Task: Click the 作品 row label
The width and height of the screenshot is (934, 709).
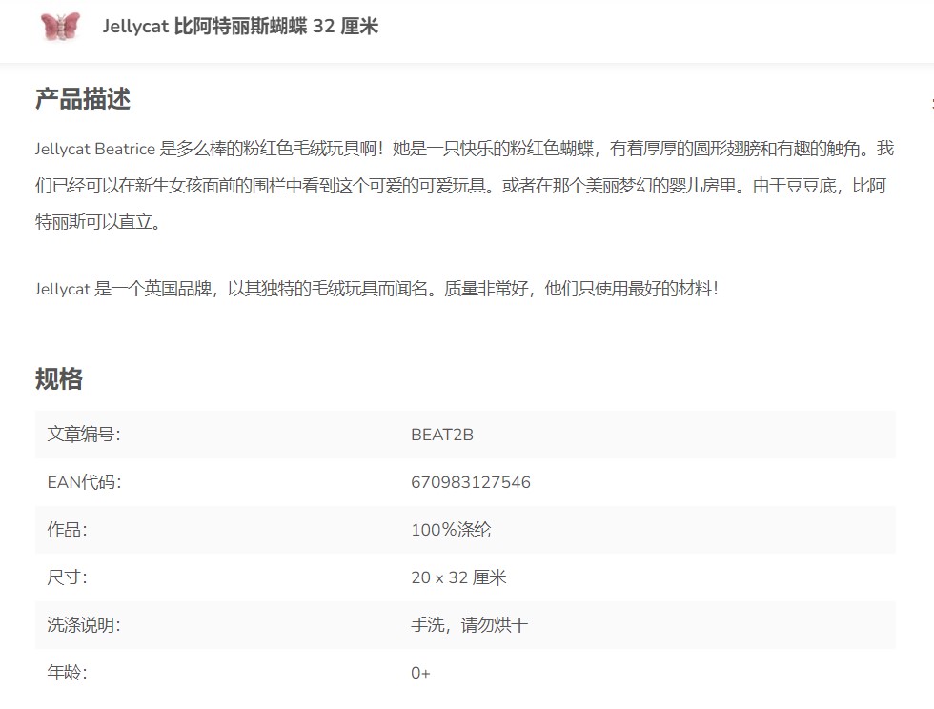Action: coord(67,530)
